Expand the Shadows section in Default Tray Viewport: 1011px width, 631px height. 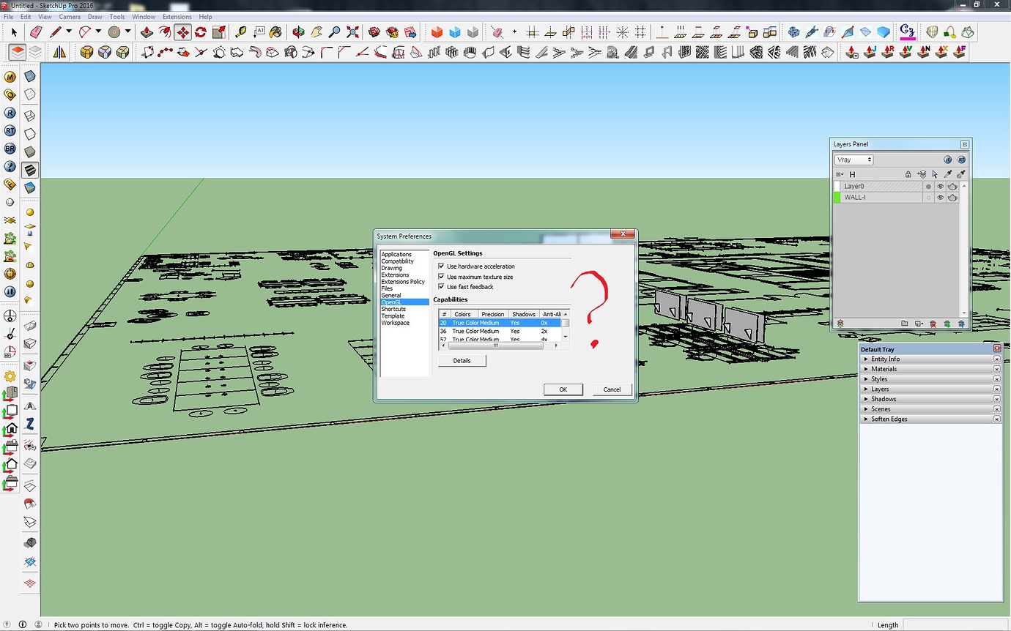[884, 398]
